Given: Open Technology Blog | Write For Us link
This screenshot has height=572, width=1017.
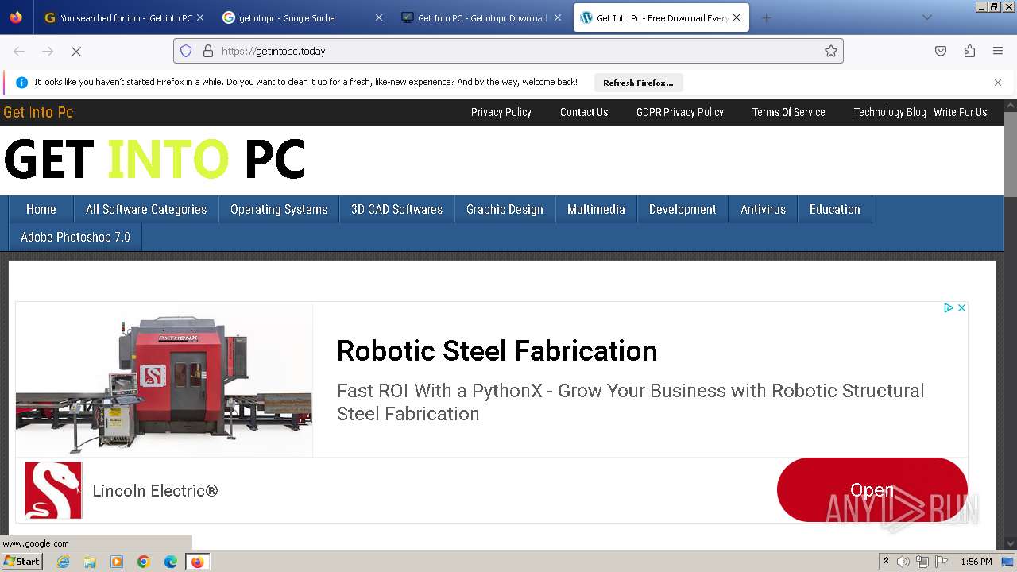Looking at the screenshot, I should coord(920,112).
